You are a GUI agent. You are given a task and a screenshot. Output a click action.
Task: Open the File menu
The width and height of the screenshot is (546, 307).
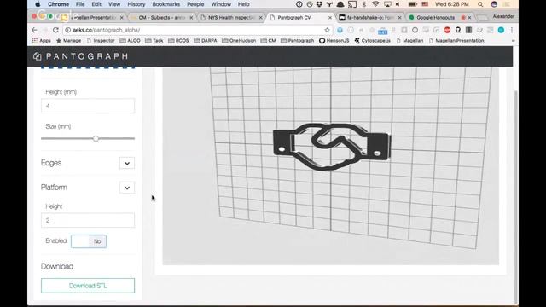click(x=80, y=4)
